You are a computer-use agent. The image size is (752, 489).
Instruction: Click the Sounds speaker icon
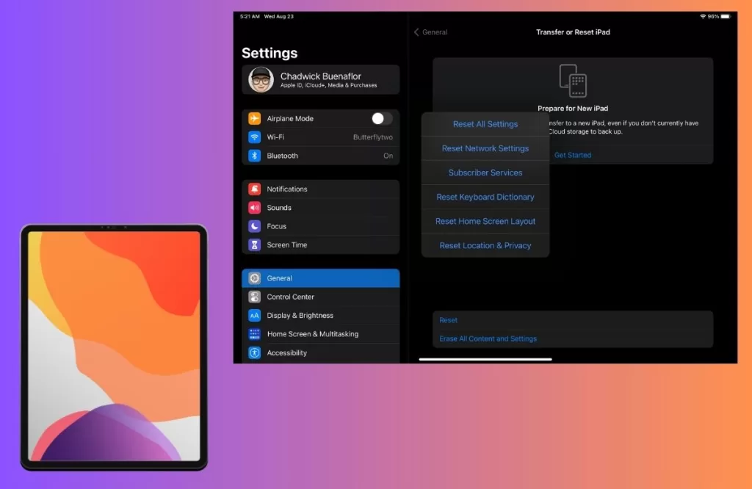pyautogui.click(x=255, y=208)
